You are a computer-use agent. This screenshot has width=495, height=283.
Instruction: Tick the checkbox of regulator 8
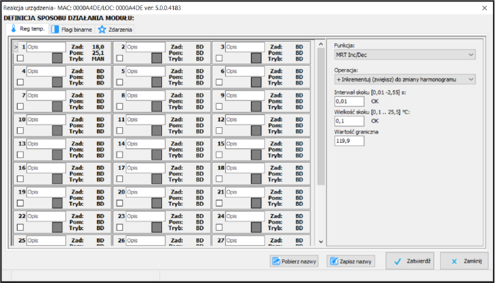click(119, 106)
